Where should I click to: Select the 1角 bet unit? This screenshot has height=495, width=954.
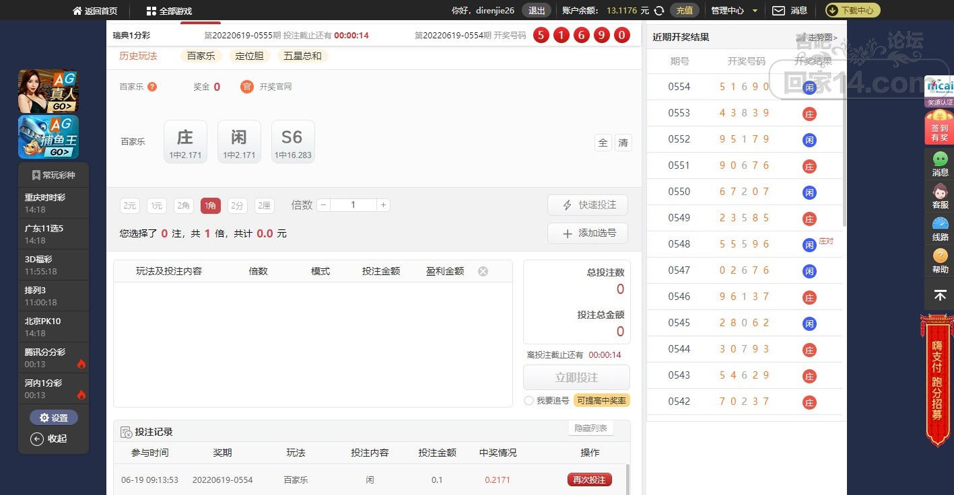click(210, 206)
